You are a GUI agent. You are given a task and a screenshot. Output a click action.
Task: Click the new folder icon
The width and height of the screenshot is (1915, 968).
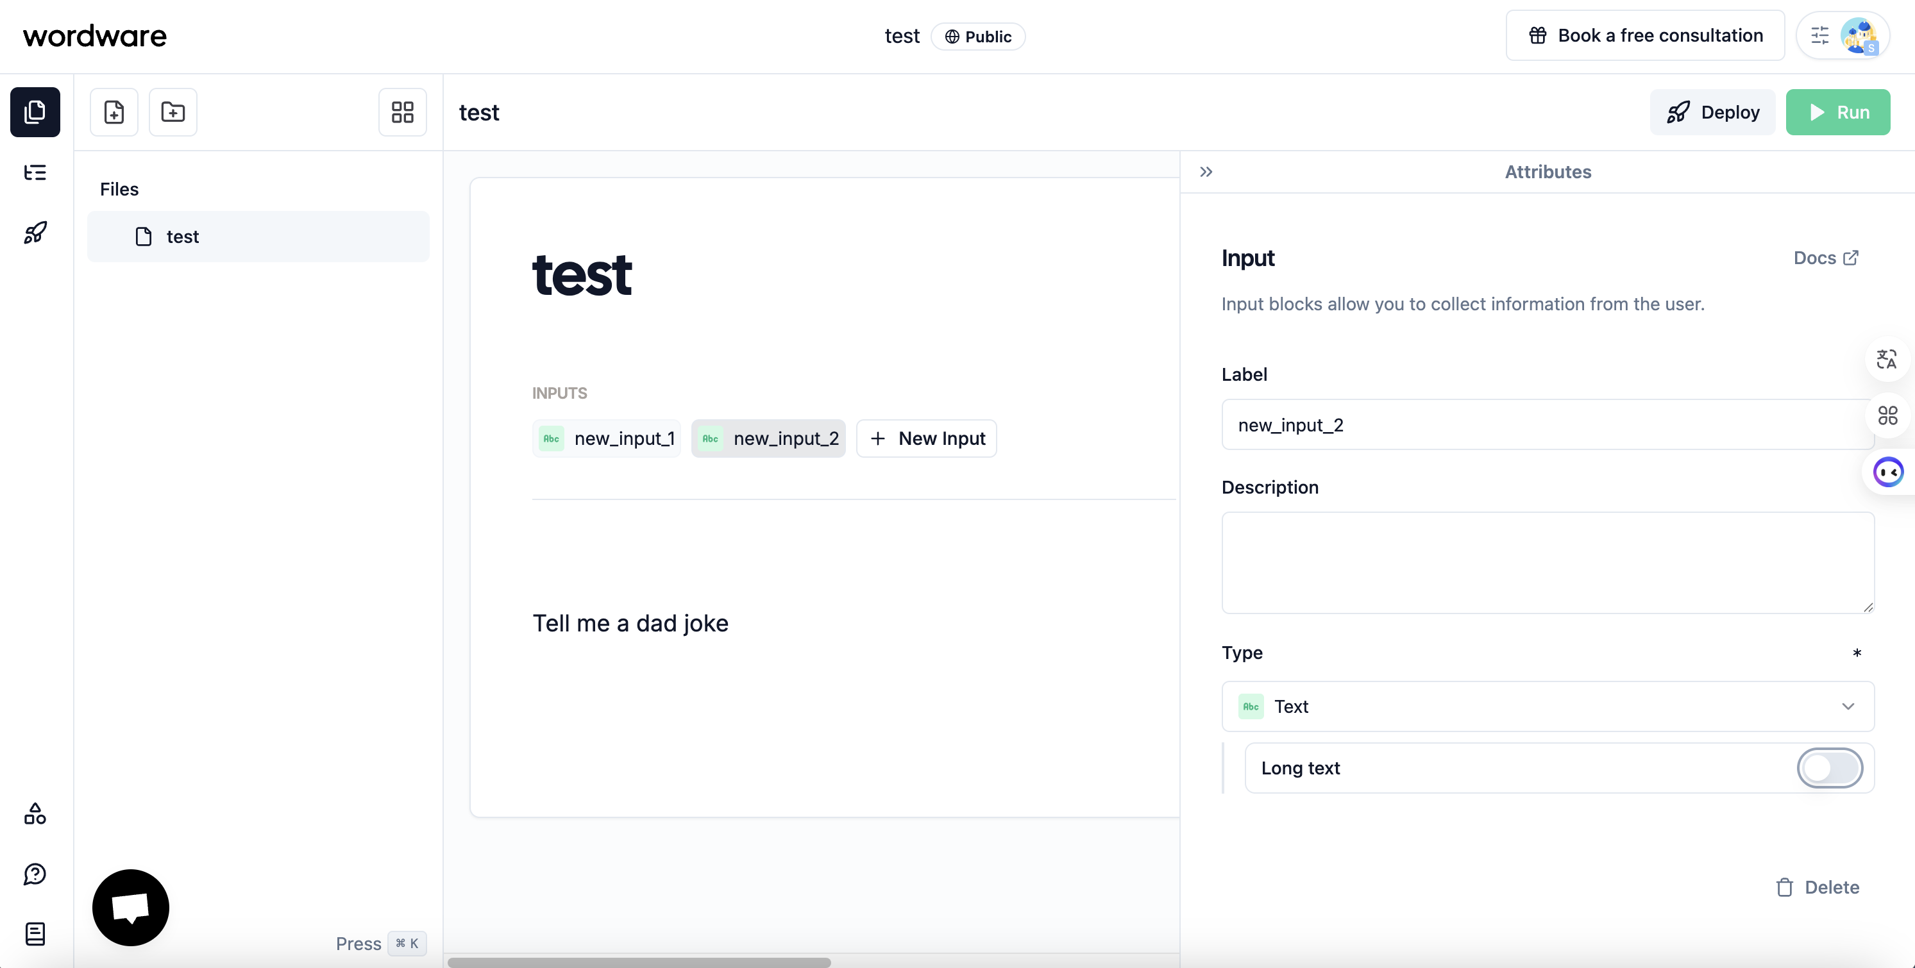tap(173, 112)
